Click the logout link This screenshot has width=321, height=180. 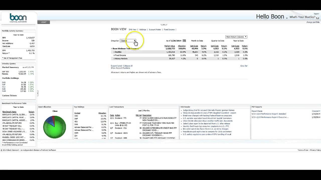(x=316, y=14)
